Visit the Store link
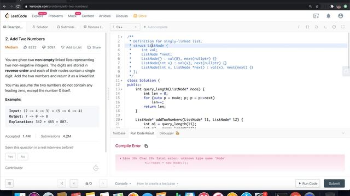 pos(140,16)
